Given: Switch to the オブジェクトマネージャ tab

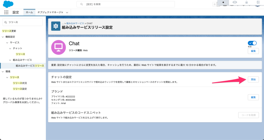Looking at the screenshot, I should (50, 12).
